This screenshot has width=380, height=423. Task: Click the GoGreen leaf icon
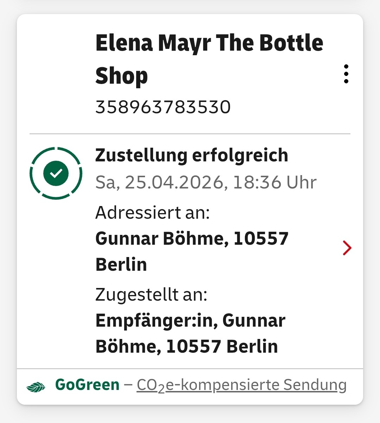(36, 387)
